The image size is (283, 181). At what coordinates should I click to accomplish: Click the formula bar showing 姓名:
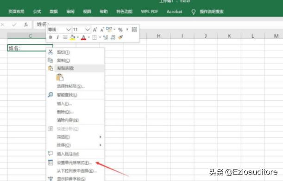pos(158,24)
